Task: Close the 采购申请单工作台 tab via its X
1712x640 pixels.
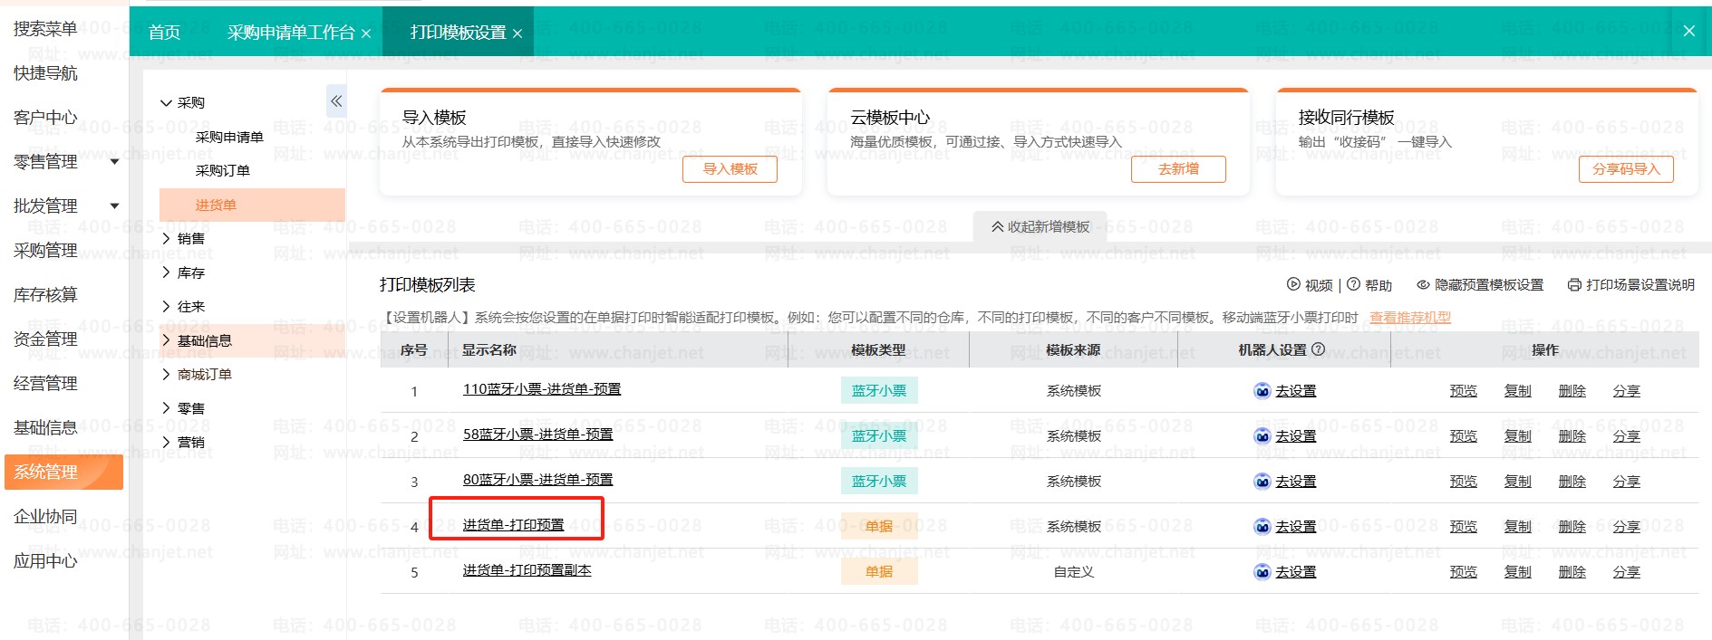Action: pyautogui.click(x=366, y=33)
